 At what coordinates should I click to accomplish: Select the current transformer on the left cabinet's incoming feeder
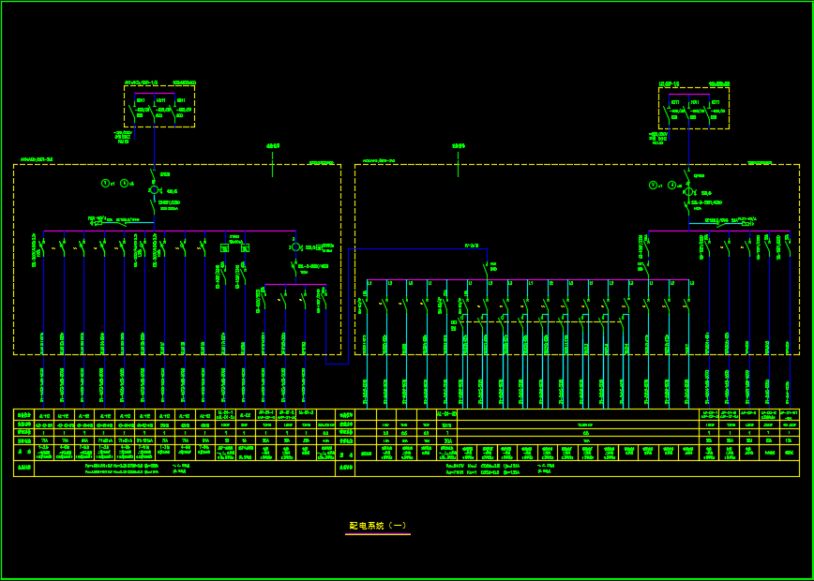[154, 190]
